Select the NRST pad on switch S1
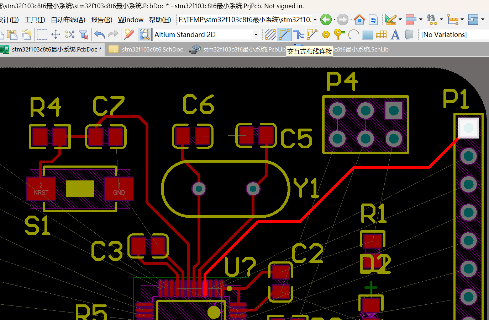This screenshot has width=489, height=320. (41, 189)
